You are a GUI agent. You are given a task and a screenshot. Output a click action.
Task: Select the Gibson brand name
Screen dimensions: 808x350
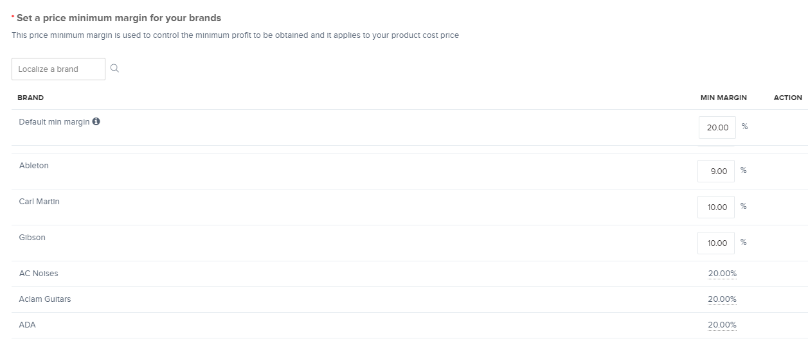pos(32,238)
